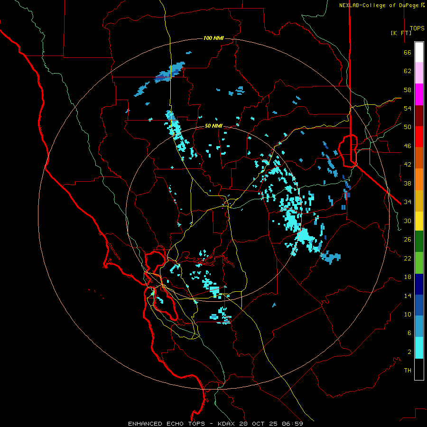Click the 2 value on the legend

click(x=409, y=352)
